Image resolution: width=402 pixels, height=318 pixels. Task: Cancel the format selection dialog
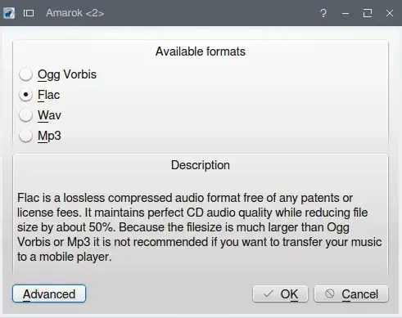(x=351, y=293)
